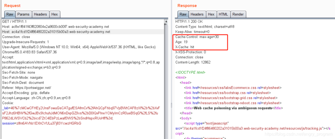Click the request pane vertical scrollbar
This screenshot has width=335, height=139.
[x=166, y=77]
